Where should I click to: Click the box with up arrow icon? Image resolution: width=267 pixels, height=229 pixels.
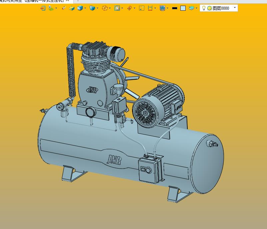(x=72, y=8)
